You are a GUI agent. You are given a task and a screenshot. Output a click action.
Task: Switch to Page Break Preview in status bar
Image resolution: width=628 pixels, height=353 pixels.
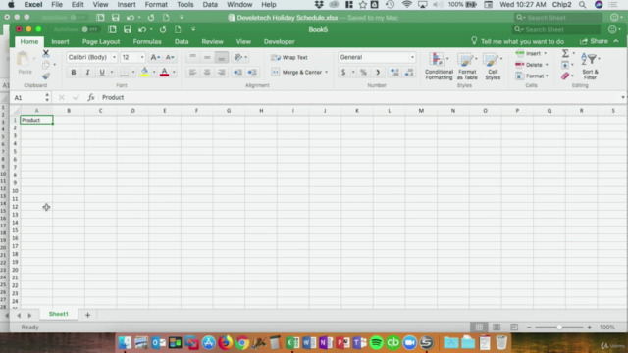514,327
